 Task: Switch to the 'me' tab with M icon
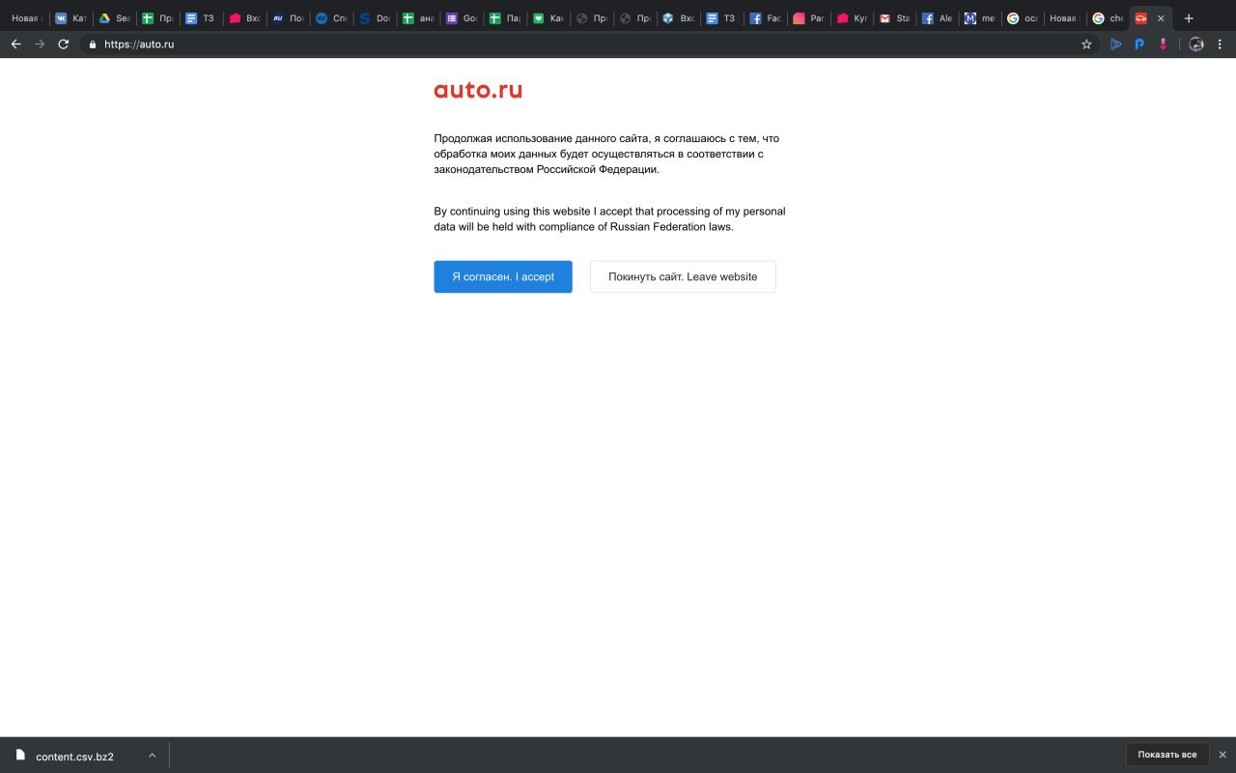point(982,18)
